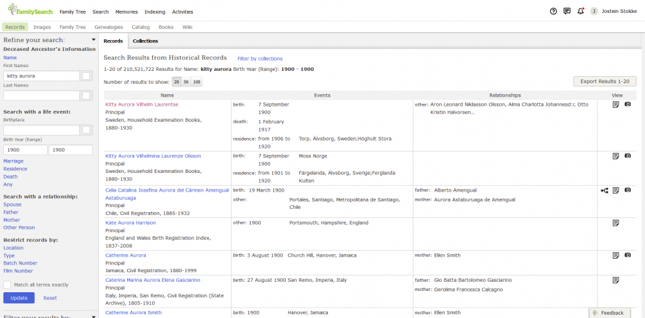Restrict records by Location

(13, 248)
